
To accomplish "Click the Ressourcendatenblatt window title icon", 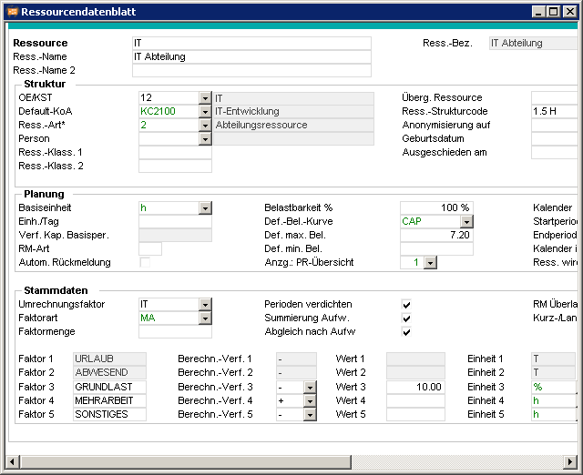I will pos(13,12).
